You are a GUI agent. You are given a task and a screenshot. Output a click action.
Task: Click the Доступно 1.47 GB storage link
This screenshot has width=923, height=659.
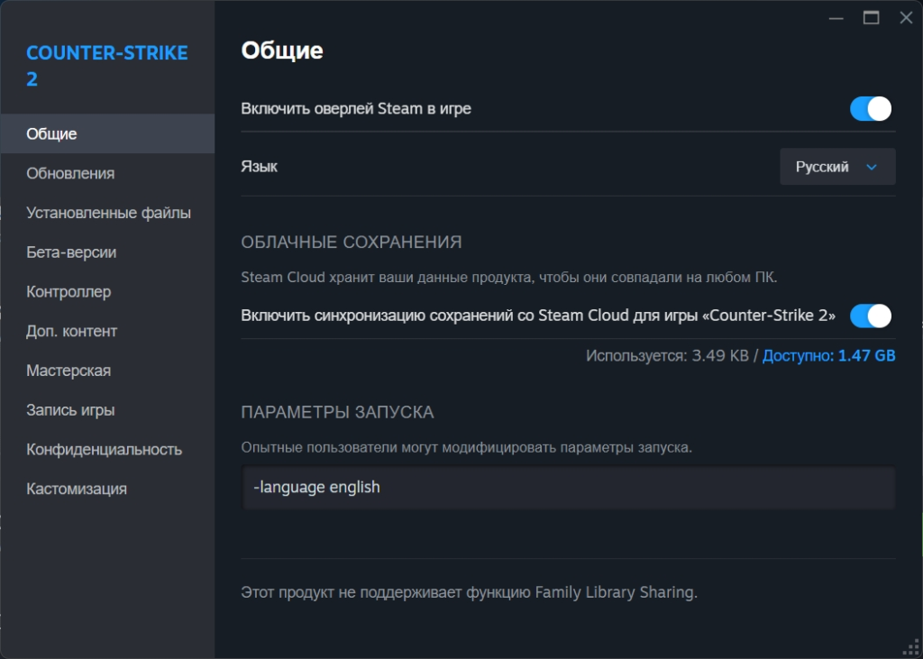tap(828, 356)
